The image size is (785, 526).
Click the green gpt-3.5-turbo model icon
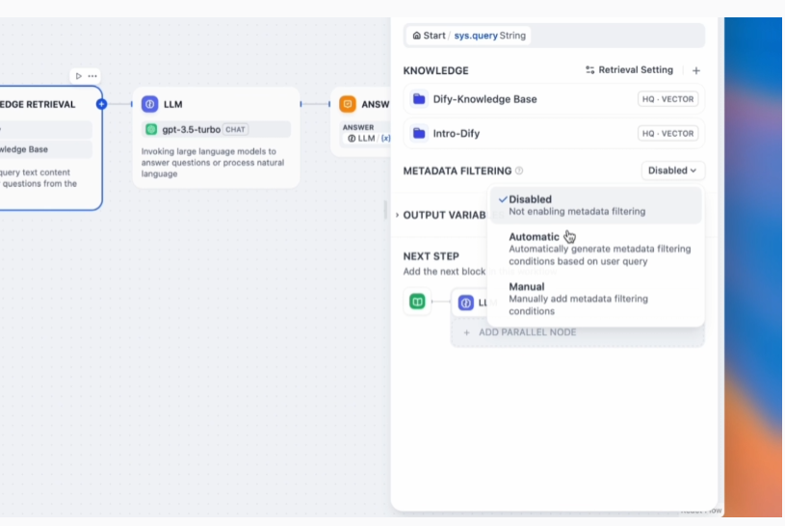(x=151, y=129)
